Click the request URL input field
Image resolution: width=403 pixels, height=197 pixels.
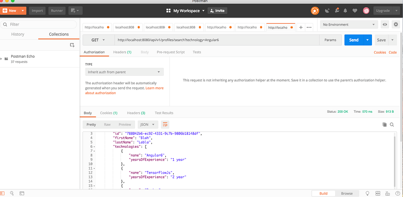tap(215, 40)
